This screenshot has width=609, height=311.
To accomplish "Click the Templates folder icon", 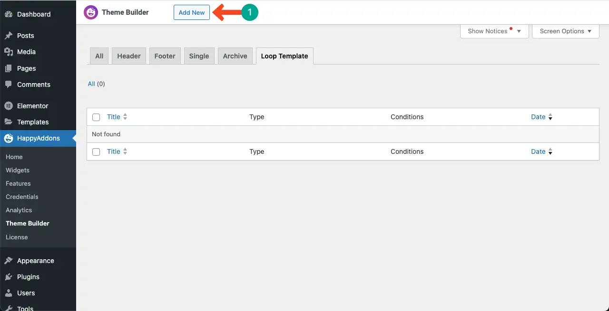I will coord(9,122).
